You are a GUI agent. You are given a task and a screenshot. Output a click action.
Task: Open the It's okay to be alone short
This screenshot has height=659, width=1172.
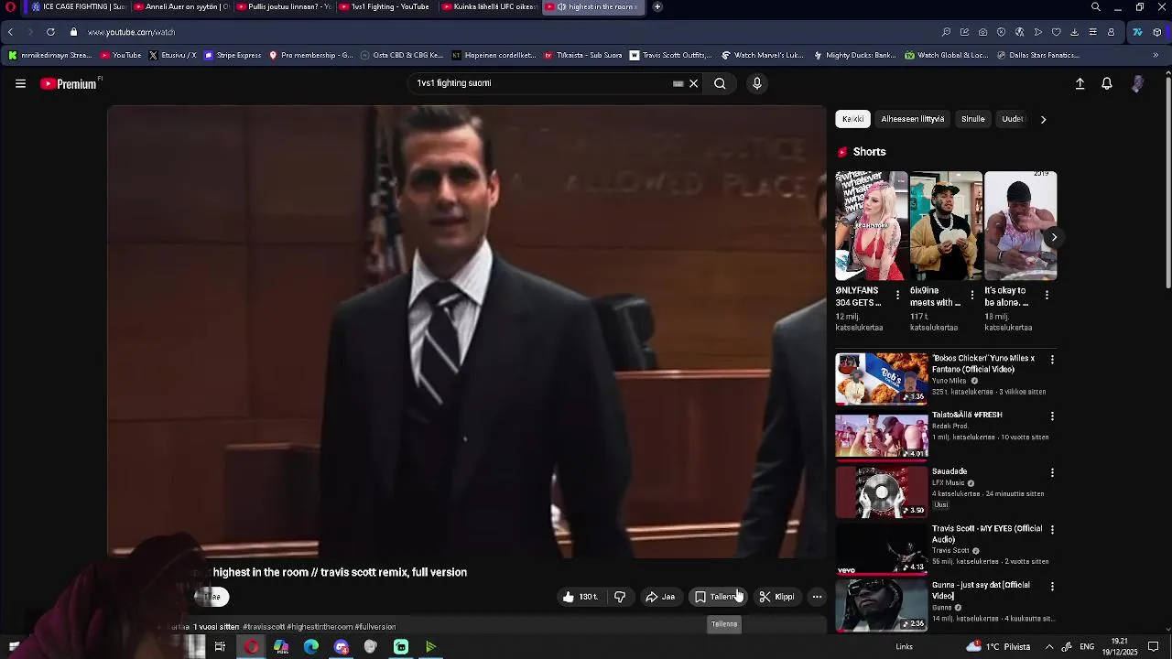click(x=1020, y=226)
